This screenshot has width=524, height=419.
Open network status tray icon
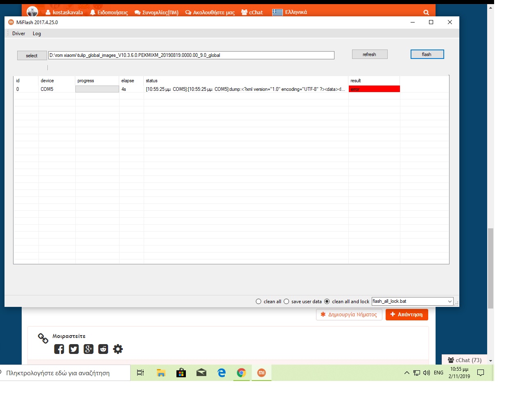pyautogui.click(x=417, y=373)
